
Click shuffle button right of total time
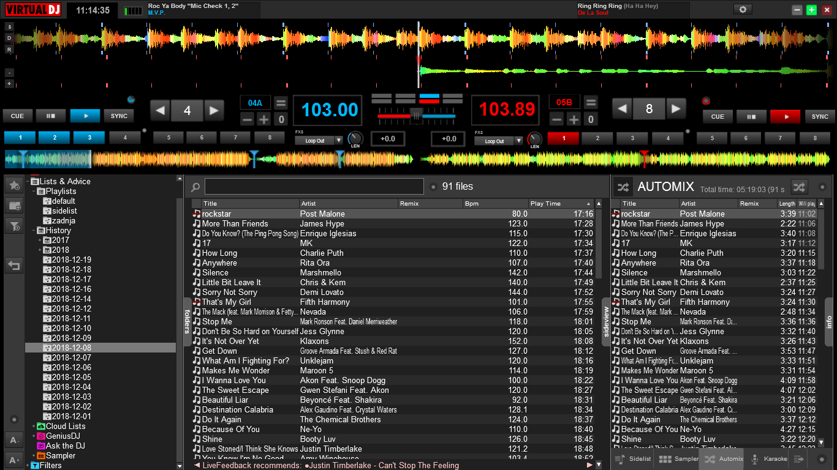tap(799, 187)
